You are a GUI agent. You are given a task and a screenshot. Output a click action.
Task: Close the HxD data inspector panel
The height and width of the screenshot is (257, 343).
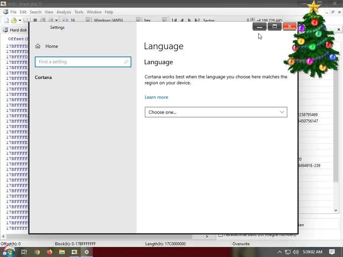[339, 29]
